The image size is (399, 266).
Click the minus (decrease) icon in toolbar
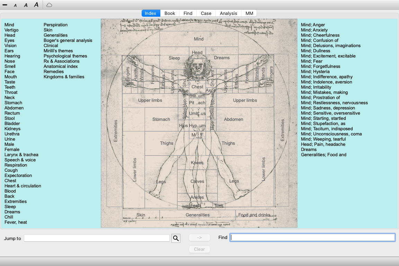click(x=5, y=5)
